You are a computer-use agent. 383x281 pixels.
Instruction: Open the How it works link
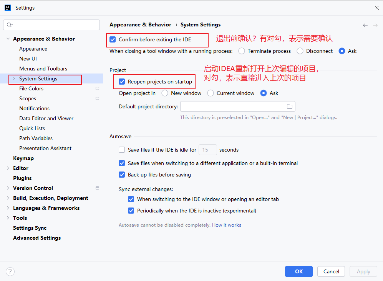pos(227,225)
